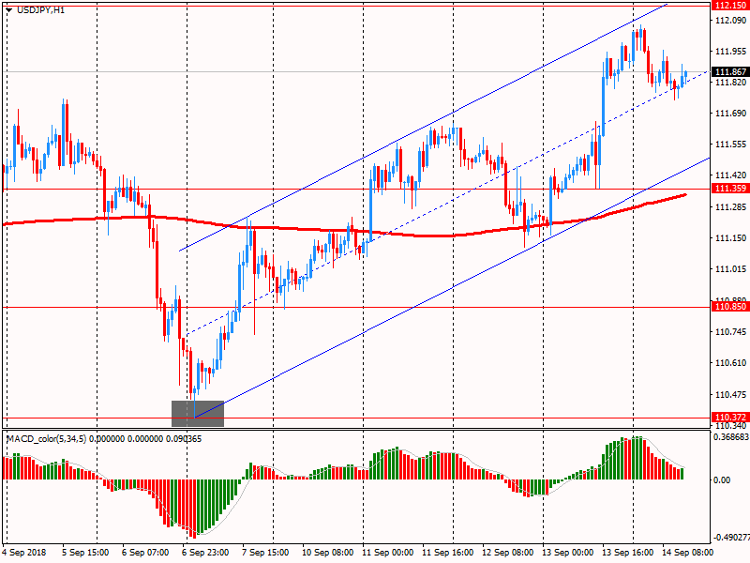This screenshot has height=563, width=750.
Task: Select the MACD zero level 0.00 label
Action: 722,480
